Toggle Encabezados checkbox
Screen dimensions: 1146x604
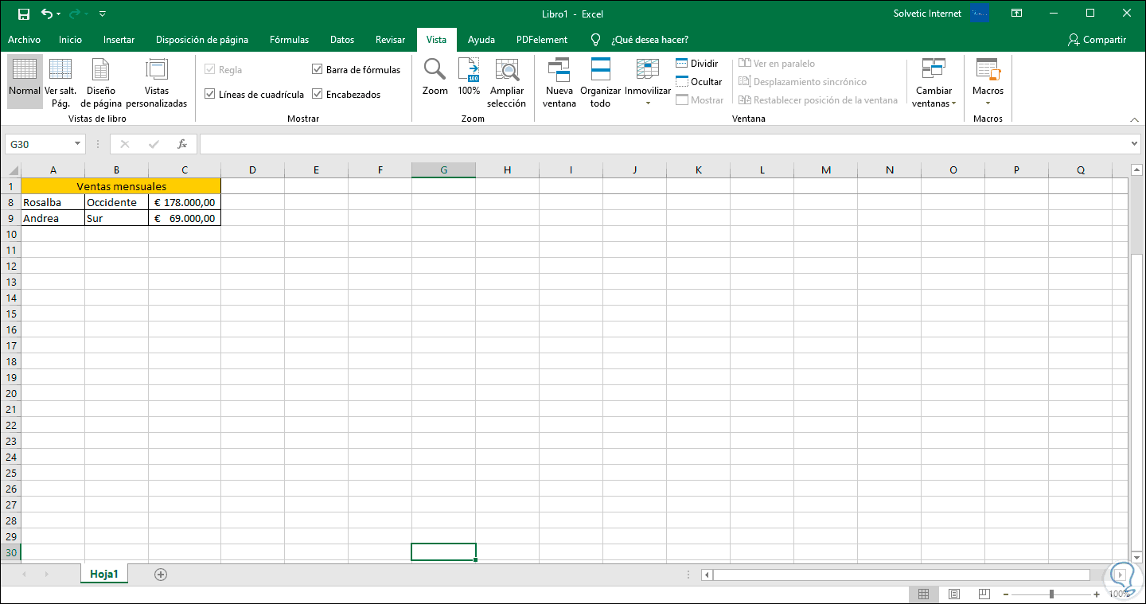318,95
